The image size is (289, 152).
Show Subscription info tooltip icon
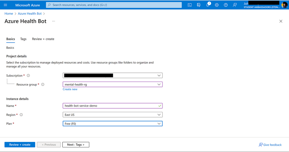point(28,75)
